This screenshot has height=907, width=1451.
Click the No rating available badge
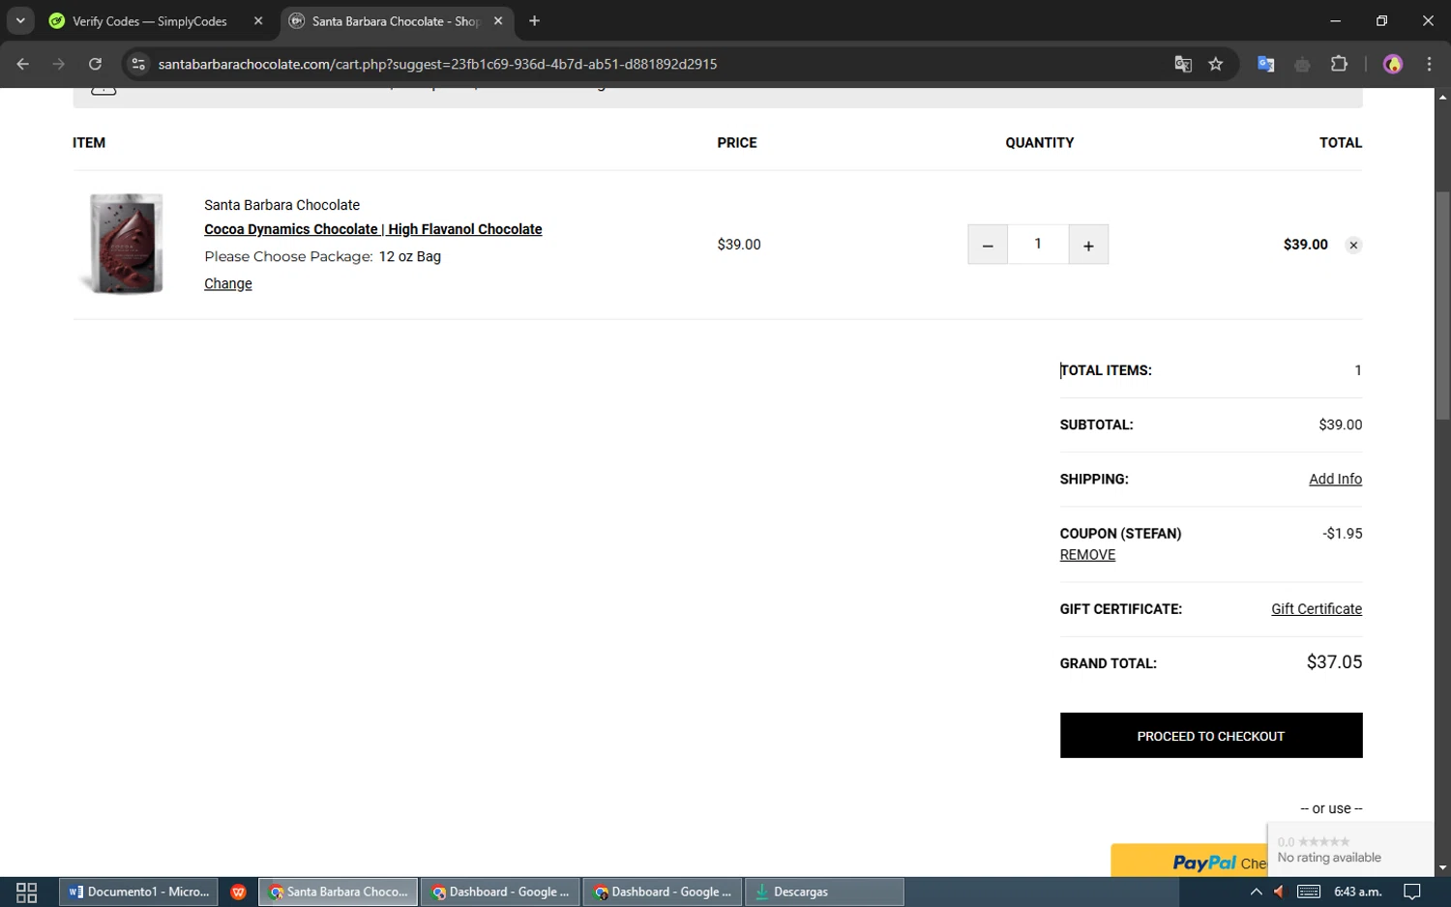coord(1350,849)
